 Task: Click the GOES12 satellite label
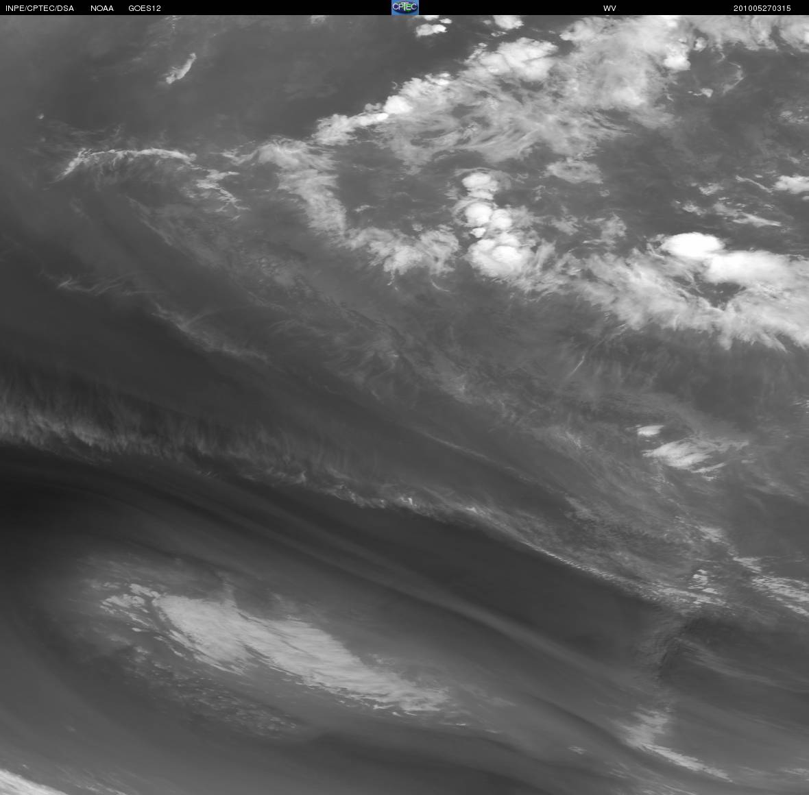tap(145, 8)
